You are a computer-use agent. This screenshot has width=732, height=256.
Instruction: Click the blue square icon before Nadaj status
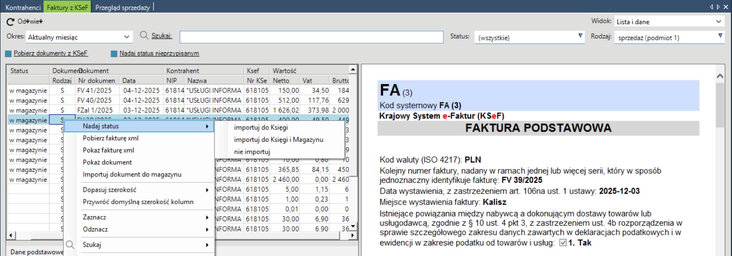point(114,54)
